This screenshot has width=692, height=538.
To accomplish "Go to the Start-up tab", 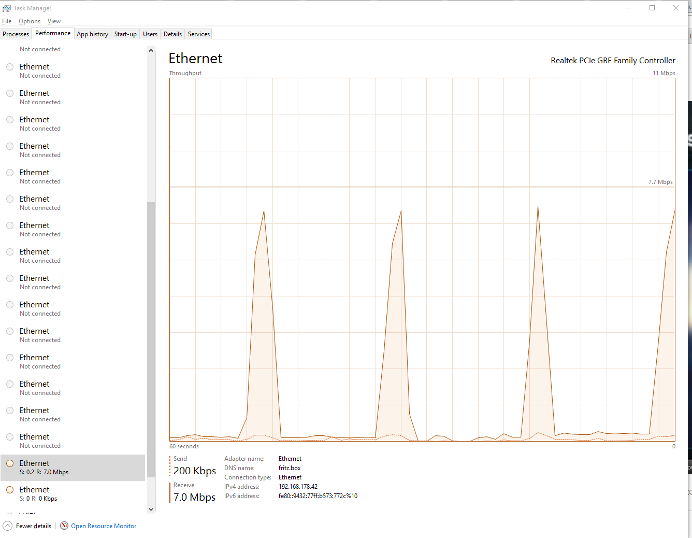I will (125, 34).
